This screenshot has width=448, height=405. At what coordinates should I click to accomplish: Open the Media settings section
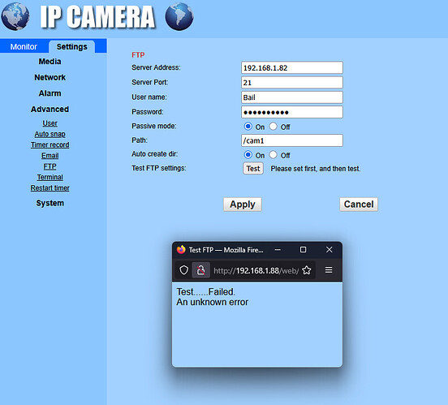click(50, 62)
